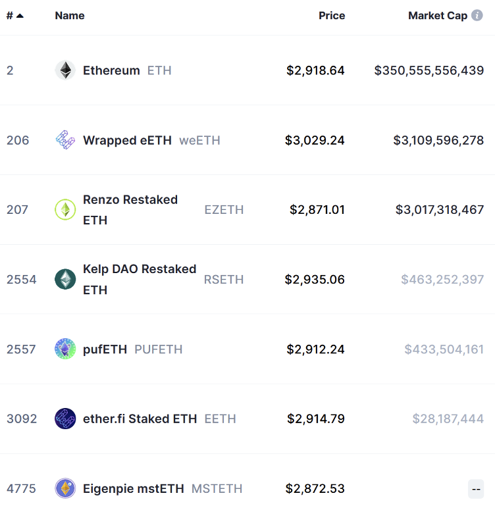Click the EZETH ticker symbol

[224, 210]
